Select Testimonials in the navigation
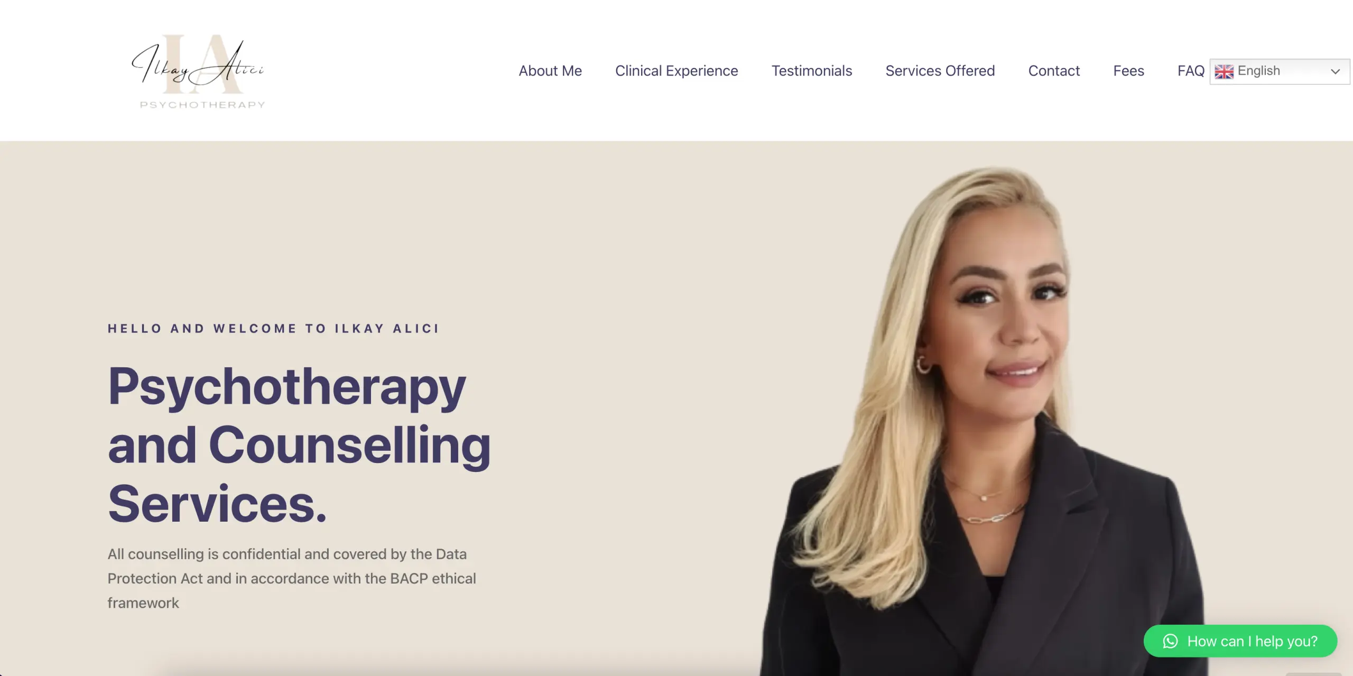This screenshot has width=1353, height=676. [812, 71]
